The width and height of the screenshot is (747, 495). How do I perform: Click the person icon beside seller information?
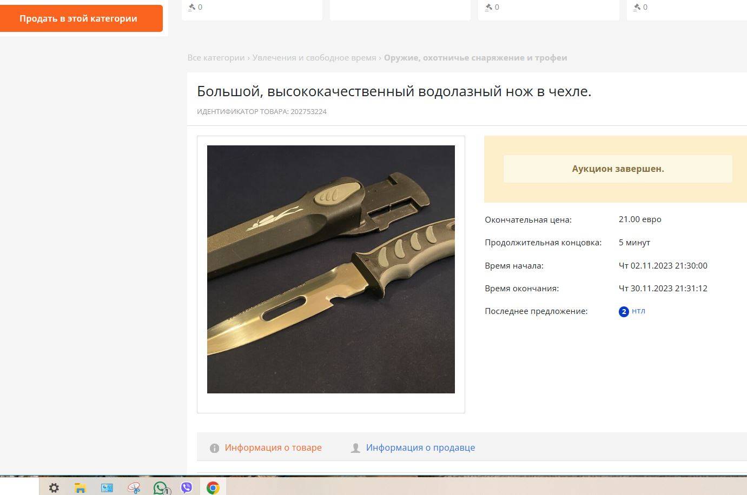click(x=355, y=448)
